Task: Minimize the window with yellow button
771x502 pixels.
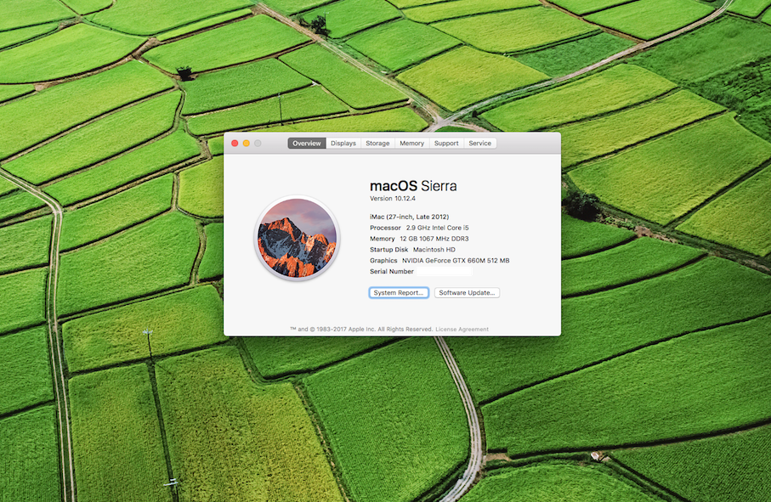Action: [x=247, y=144]
